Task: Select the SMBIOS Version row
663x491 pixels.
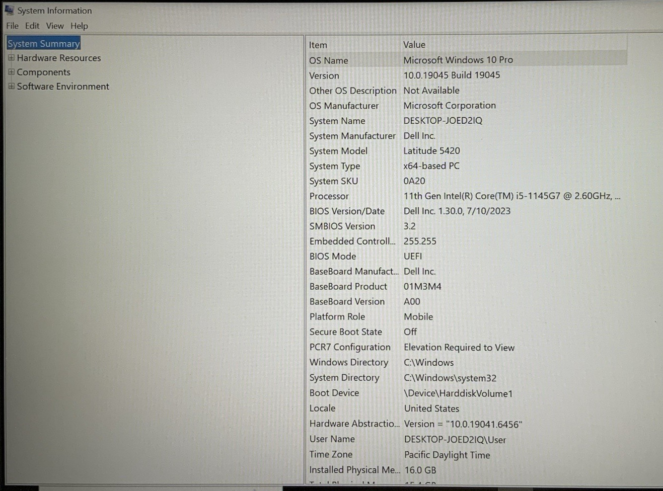Action: click(467, 226)
